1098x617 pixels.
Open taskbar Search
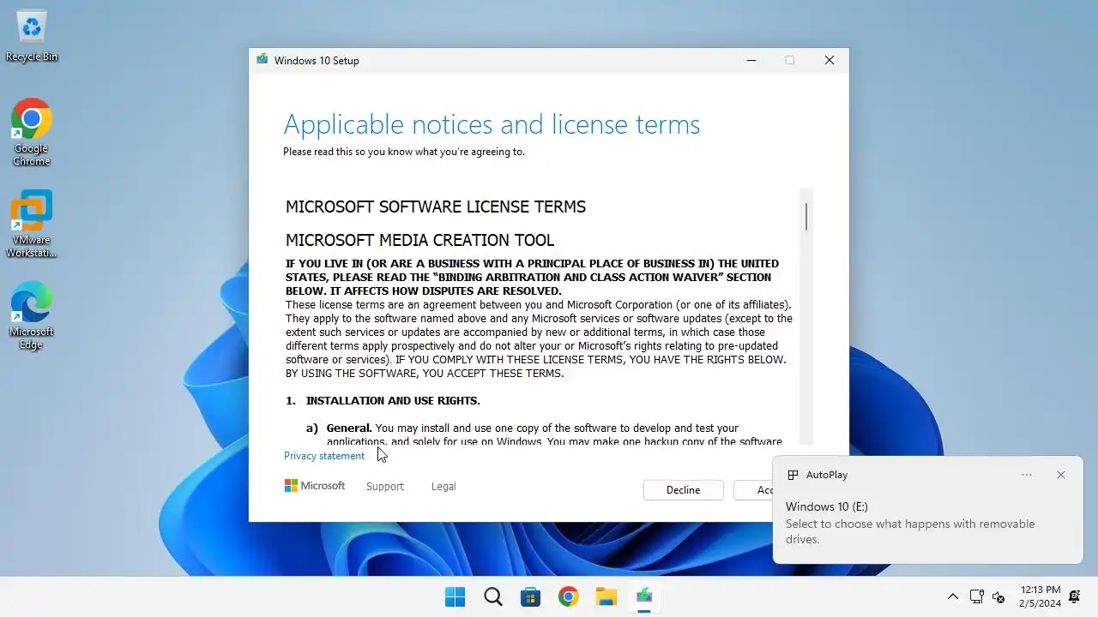click(493, 596)
